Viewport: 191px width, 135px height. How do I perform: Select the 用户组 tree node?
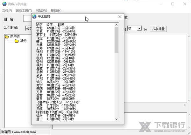[x=15, y=37]
